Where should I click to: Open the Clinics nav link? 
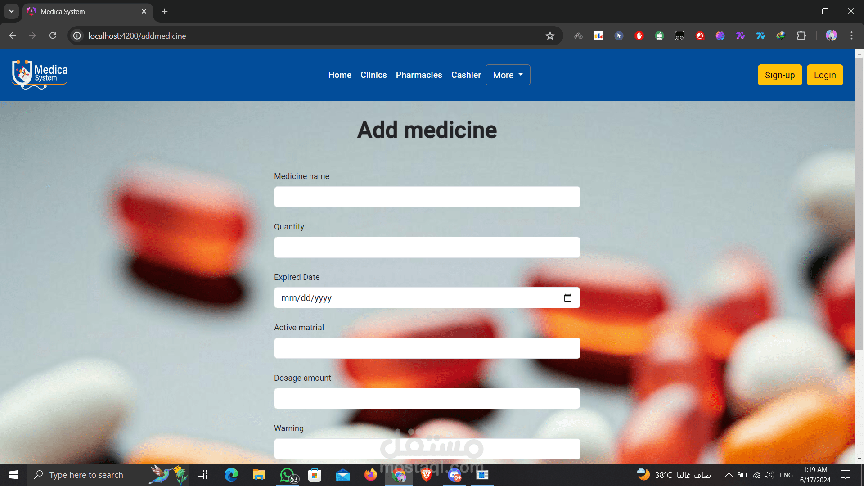pyautogui.click(x=373, y=75)
